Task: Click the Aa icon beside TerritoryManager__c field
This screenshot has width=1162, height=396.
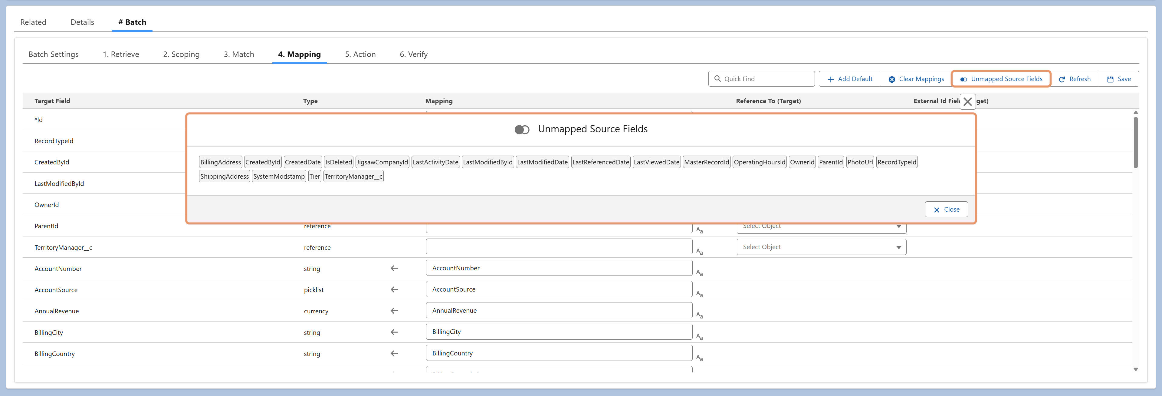Action: (699, 252)
